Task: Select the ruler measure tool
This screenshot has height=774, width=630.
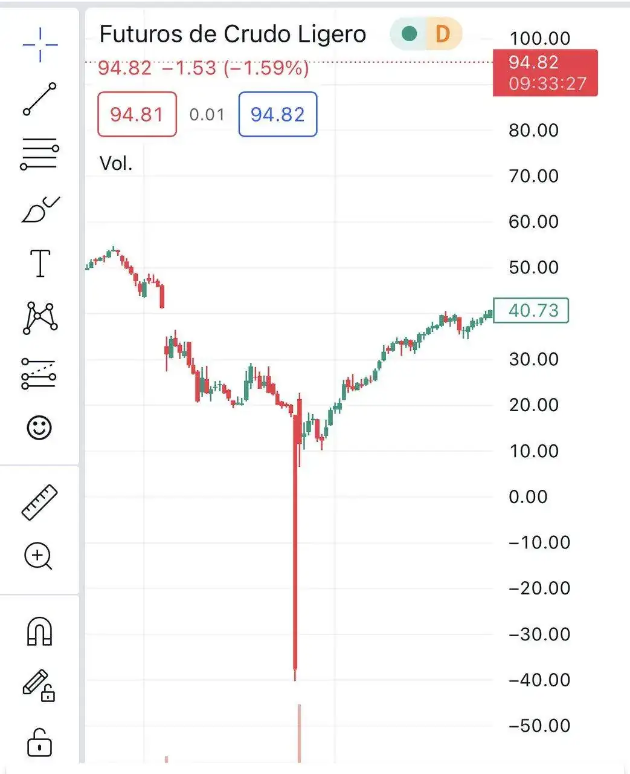Action: (40, 502)
